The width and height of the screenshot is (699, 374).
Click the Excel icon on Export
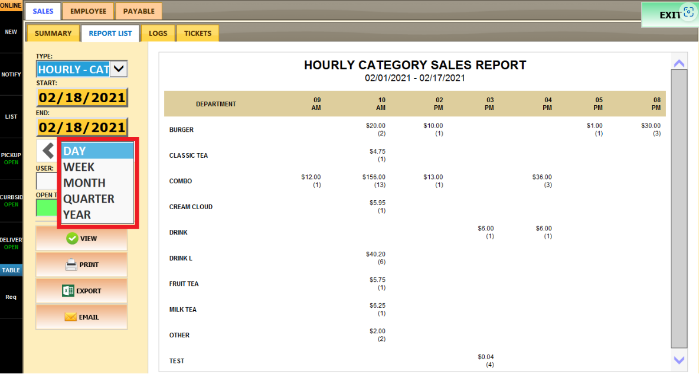pyautogui.click(x=68, y=291)
